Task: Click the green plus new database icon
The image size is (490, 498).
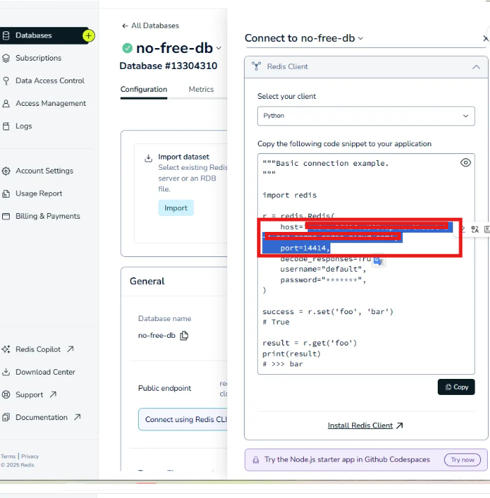Action: tap(89, 36)
